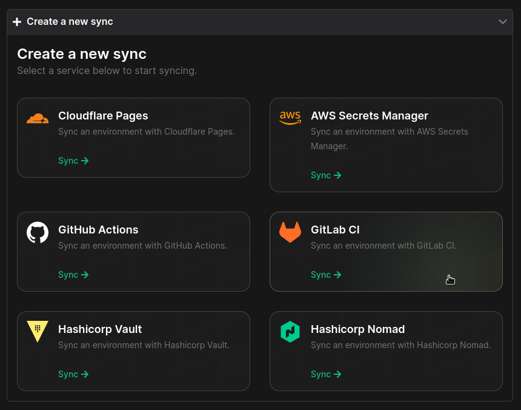Select the GitLab CI service card
The height and width of the screenshot is (410, 521).
(x=386, y=252)
